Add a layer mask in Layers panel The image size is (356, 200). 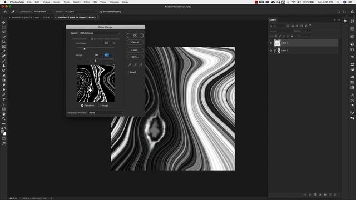pyautogui.click(x=315, y=194)
